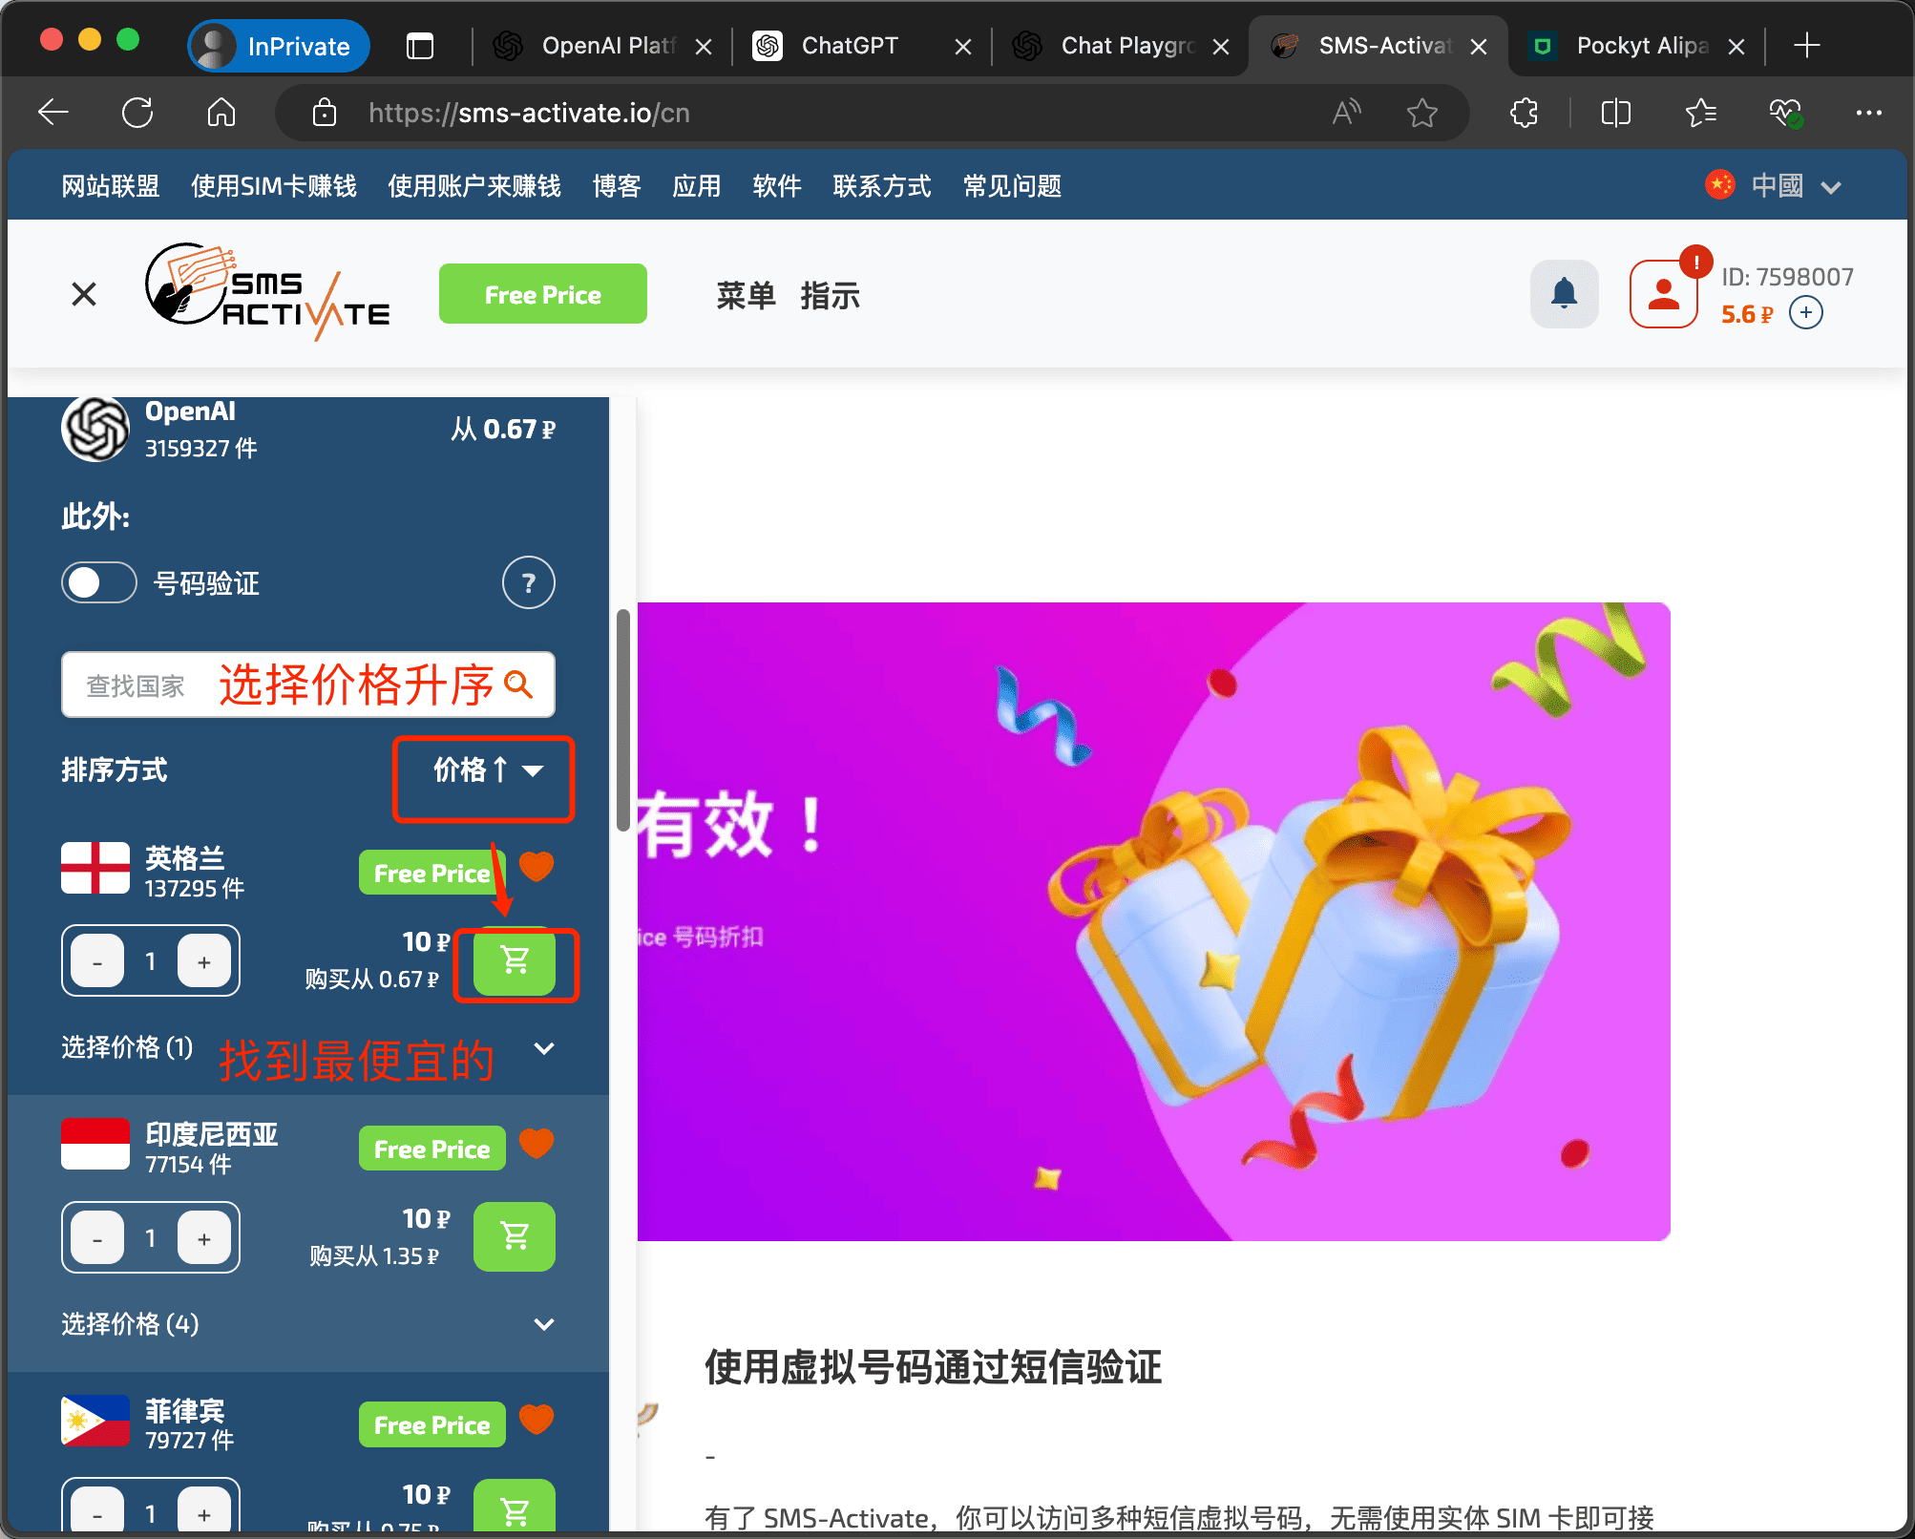Close the sidebar with the X icon
Screen dimensions: 1915x1539
[84, 294]
